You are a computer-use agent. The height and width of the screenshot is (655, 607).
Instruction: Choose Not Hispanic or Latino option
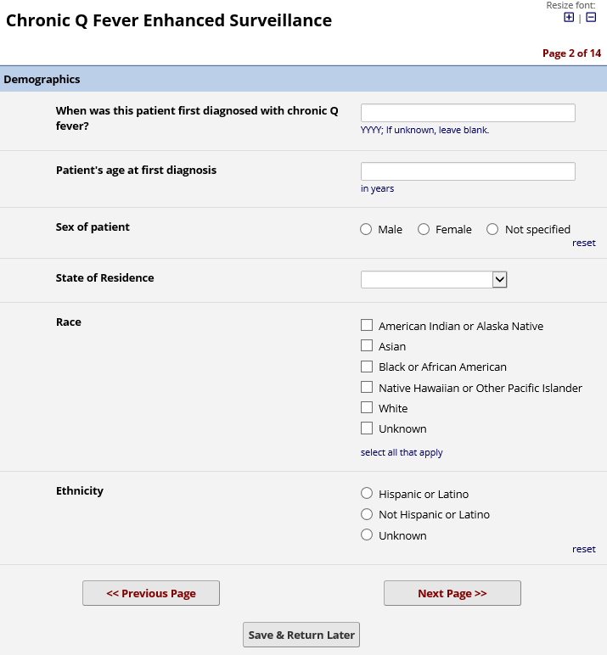367,514
